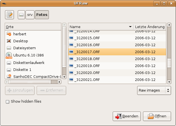176x126 pixels.
Task: Select the Fotos path segment
Action: click(42, 15)
